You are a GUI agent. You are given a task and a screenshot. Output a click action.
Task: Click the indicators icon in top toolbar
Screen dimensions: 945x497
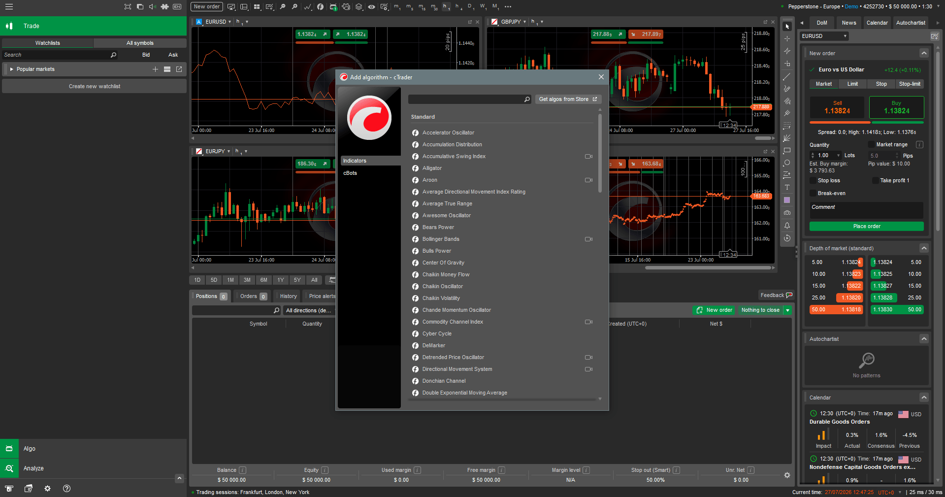[321, 7]
